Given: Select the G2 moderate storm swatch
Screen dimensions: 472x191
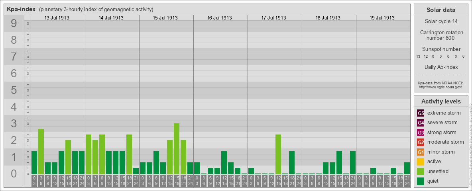Looking at the screenshot, I should 421,142.
